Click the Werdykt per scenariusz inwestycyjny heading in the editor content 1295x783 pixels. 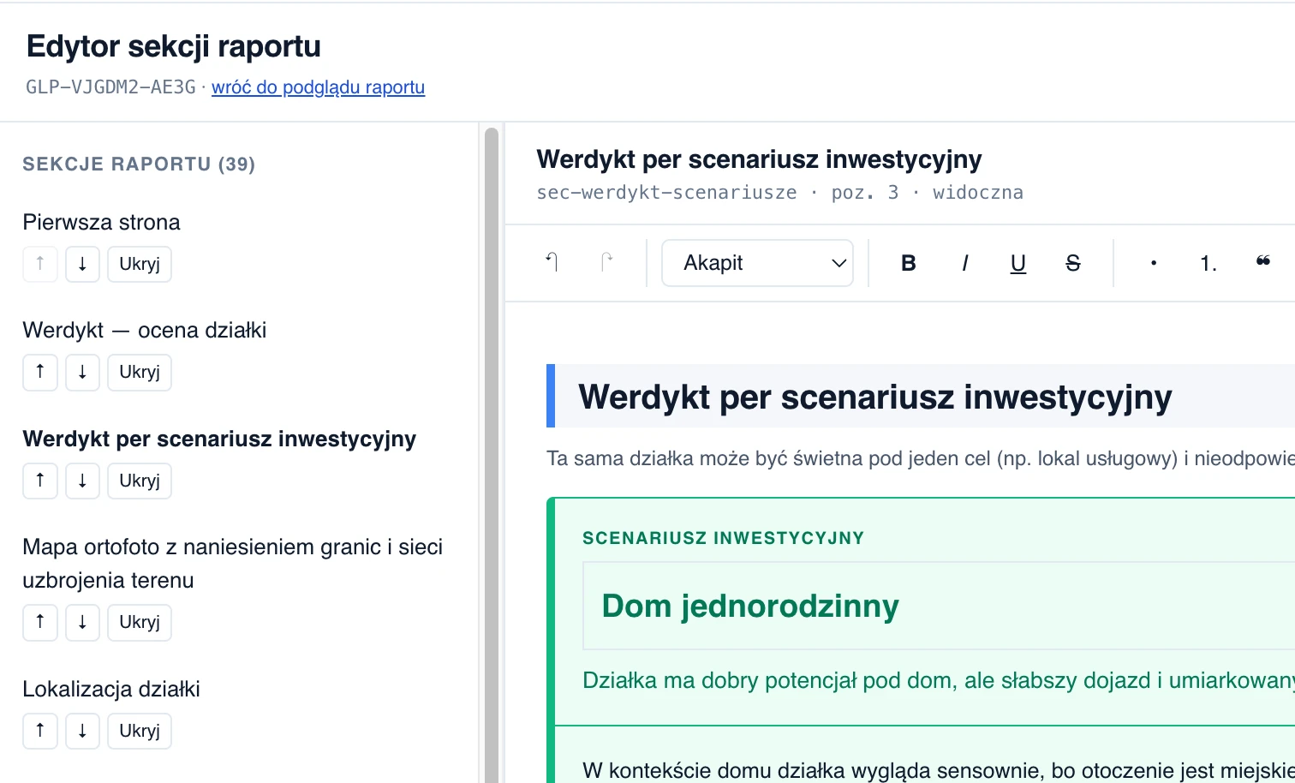(875, 397)
